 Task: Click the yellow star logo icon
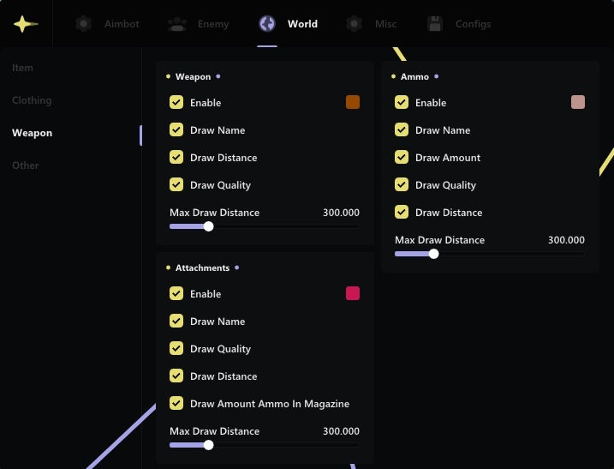(26, 24)
